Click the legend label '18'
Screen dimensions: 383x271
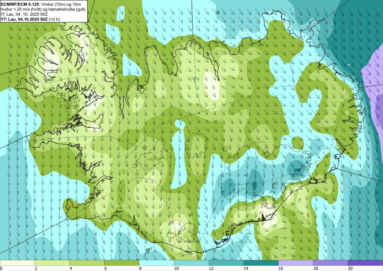click(315, 269)
